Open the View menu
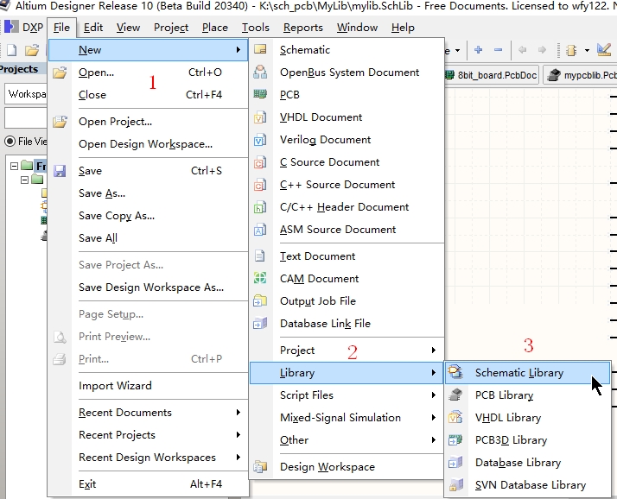This screenshot has width=617, height=499. pyautogui.click(x=128, y=28)
